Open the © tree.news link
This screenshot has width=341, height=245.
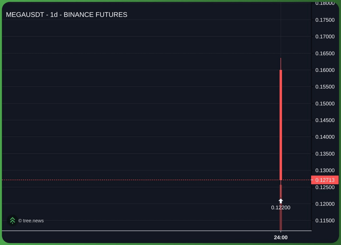coord(31,221)
